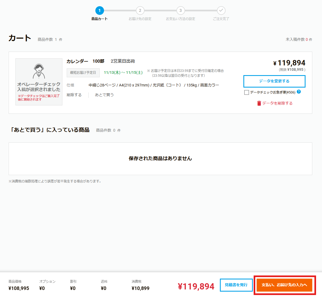The width and height of the screenshot is (322, 297).
Task: Click the 最短お届け予定日 label badge
Action: 83,73
